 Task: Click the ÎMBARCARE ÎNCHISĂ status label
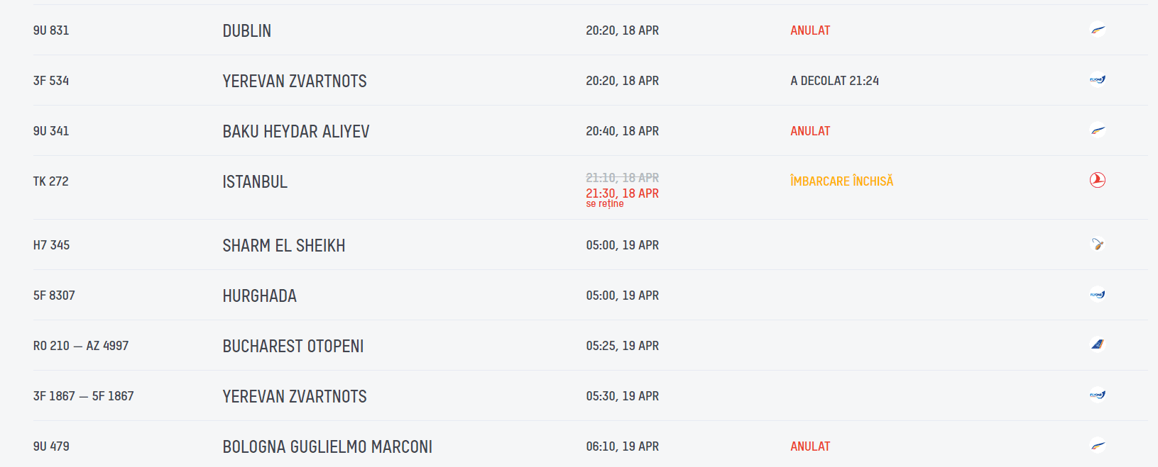coord(841,181)
